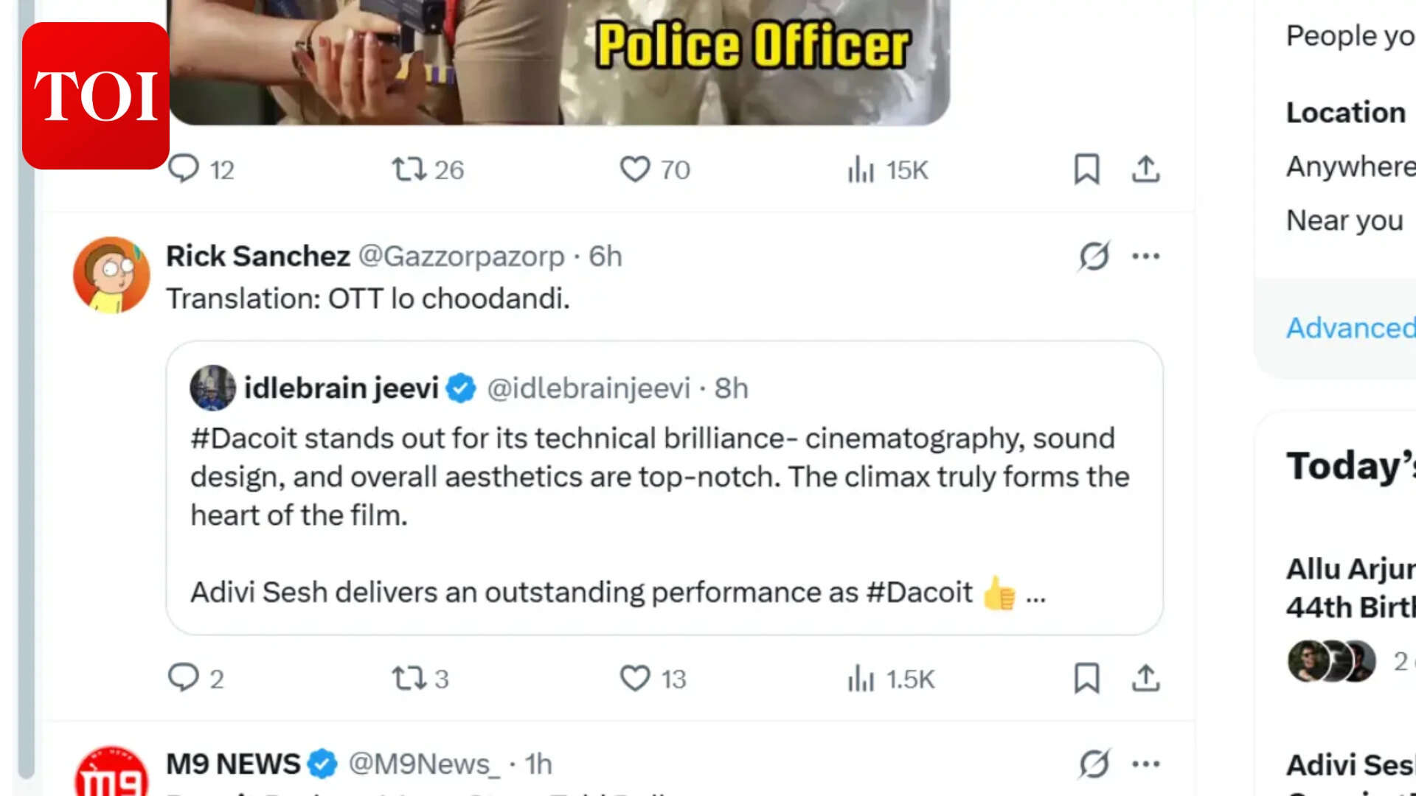View analytics on the 15K-views tweet
This screenshot has height=796, width=1416.
[x=860, y=169]
